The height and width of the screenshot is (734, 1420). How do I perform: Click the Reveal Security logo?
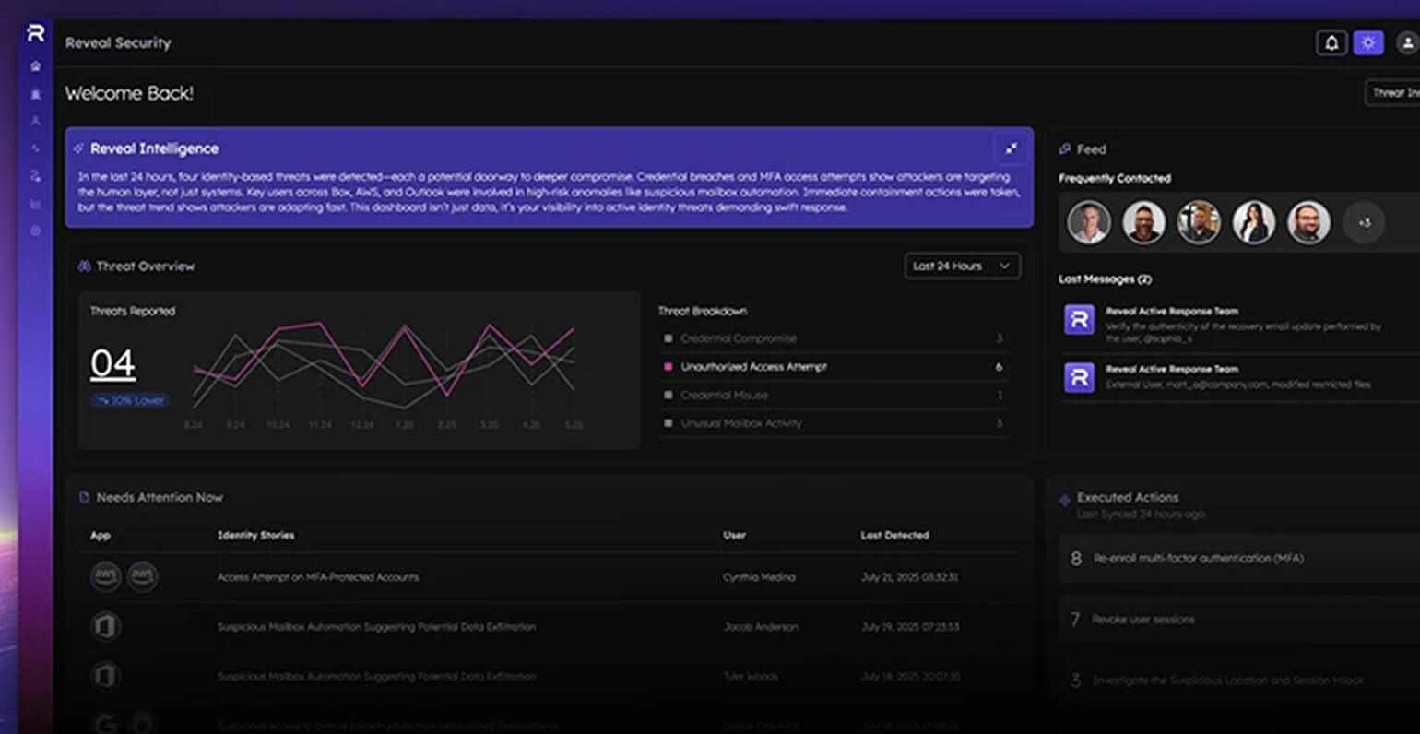[x=36, y=34]
